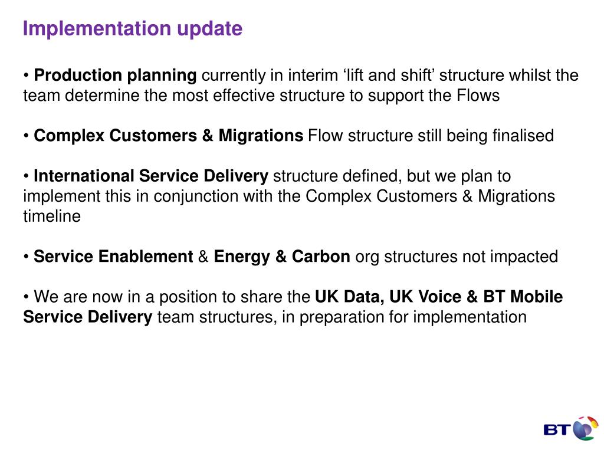Viewport: 604px width, 453px height.
Task: Click the BT globe logo
Action: (586, 428)
